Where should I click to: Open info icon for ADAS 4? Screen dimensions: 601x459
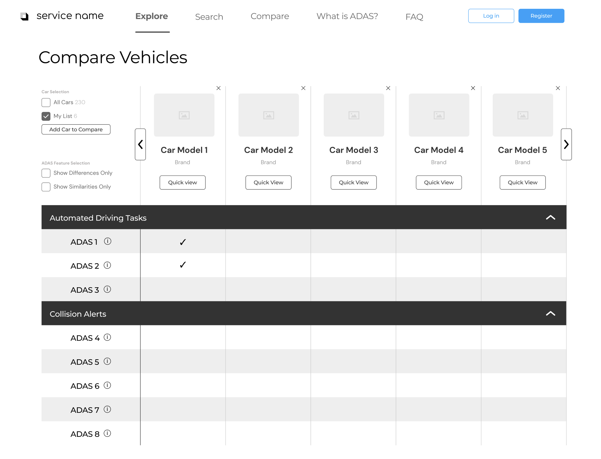(x=107, y=337)
